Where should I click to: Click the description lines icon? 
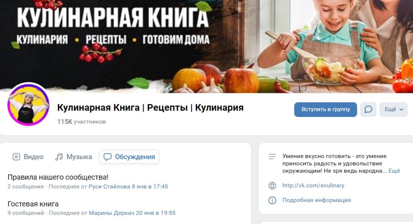(272, 156)
